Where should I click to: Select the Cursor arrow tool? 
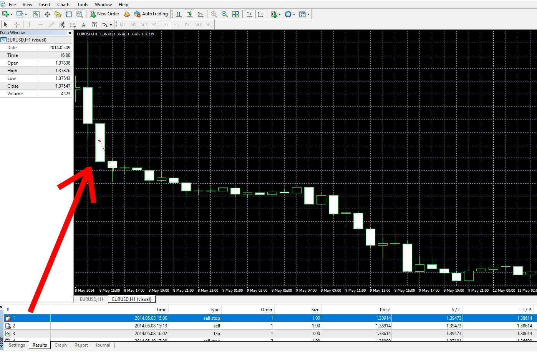coord(5,25)
